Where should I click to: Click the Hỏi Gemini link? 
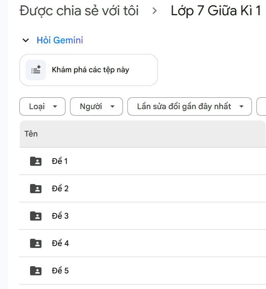coord(60,40)
